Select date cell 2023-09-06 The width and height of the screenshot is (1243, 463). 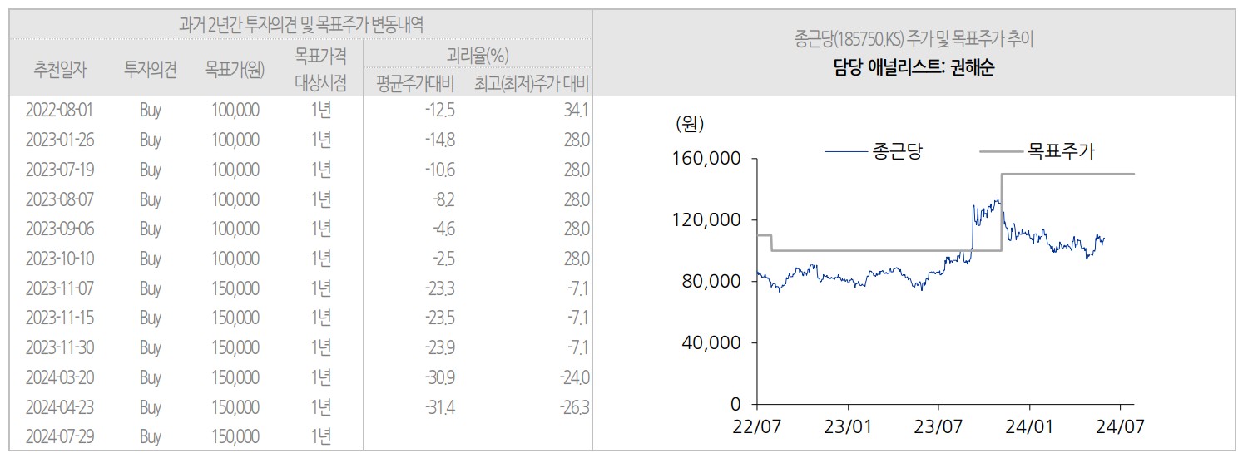tap(60, 229)
